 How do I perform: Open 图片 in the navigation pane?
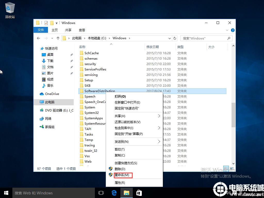50,73
